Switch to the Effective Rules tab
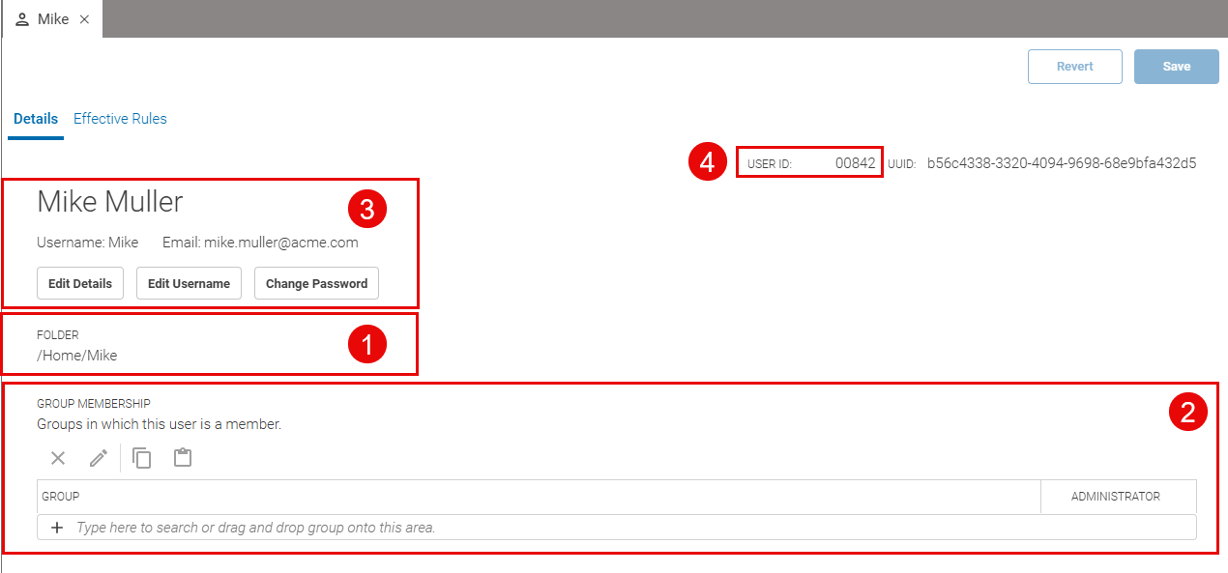1228x573 pixels. click(120, 118)
